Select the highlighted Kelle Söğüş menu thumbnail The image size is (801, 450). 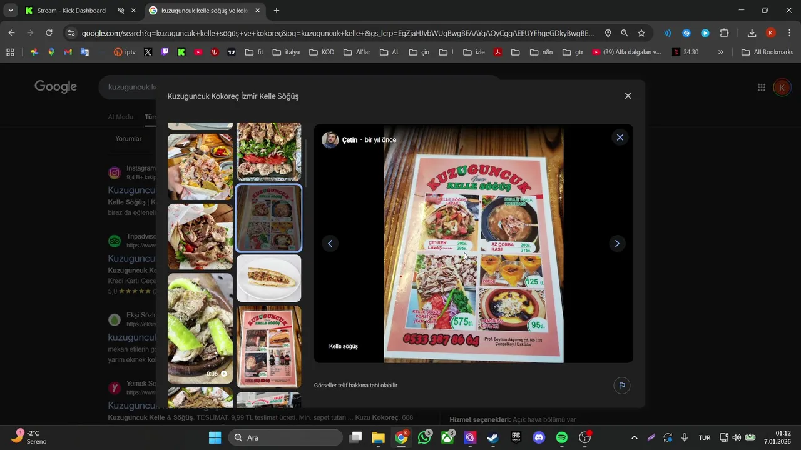pos(268,217)
